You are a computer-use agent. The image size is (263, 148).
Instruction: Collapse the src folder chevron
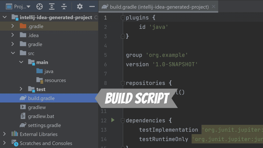[x=13, y=53]
